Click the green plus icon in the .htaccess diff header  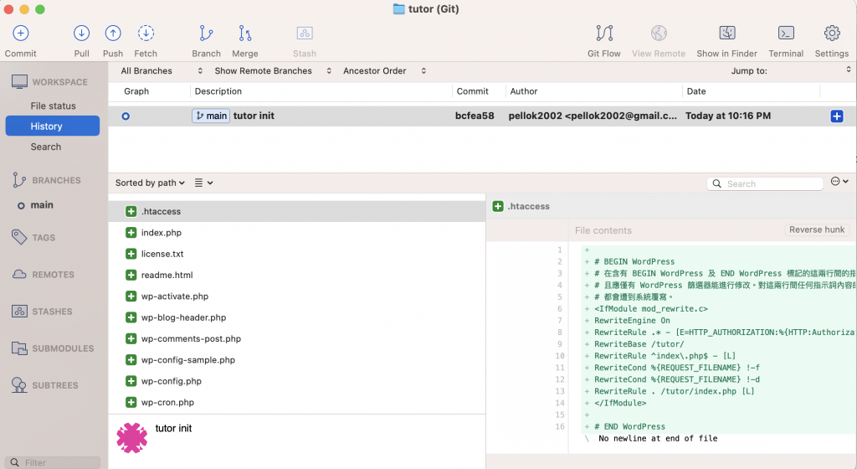tap(498, 206)
